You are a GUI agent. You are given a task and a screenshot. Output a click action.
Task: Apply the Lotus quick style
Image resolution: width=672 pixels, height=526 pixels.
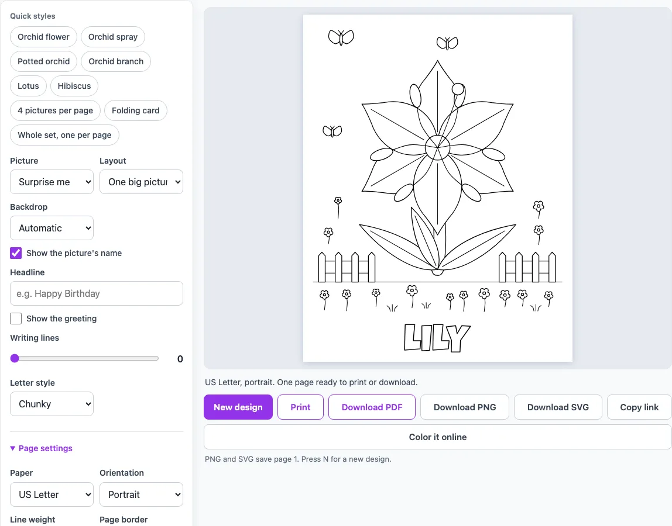28,85
